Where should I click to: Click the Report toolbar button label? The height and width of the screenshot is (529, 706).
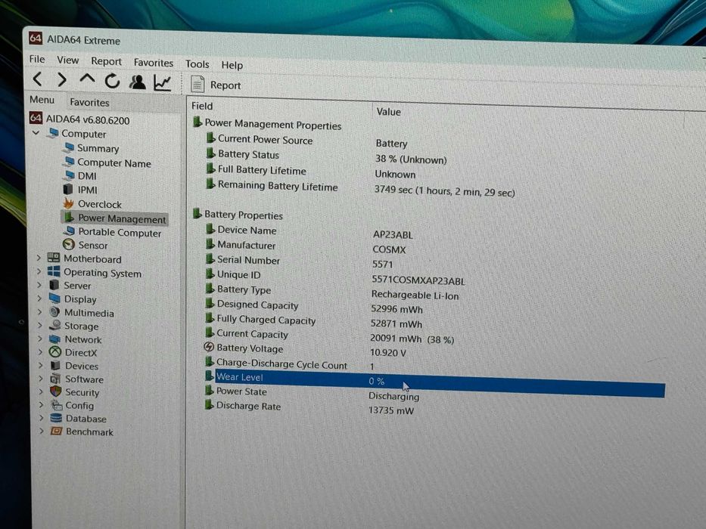tap(225, 85)
